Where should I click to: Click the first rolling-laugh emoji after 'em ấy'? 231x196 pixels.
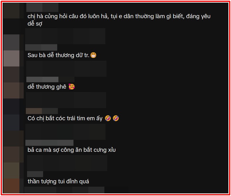coord(108,118)
